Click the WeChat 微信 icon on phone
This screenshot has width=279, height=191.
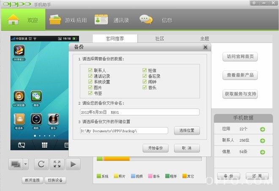[x=36, y=96]
